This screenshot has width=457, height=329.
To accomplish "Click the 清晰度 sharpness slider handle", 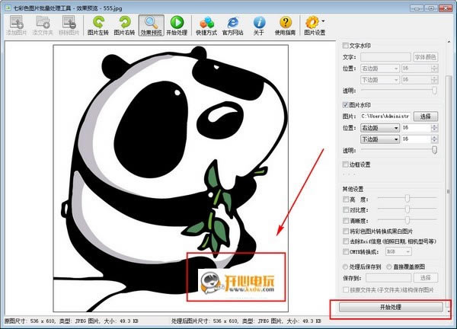I will (407, 220).
